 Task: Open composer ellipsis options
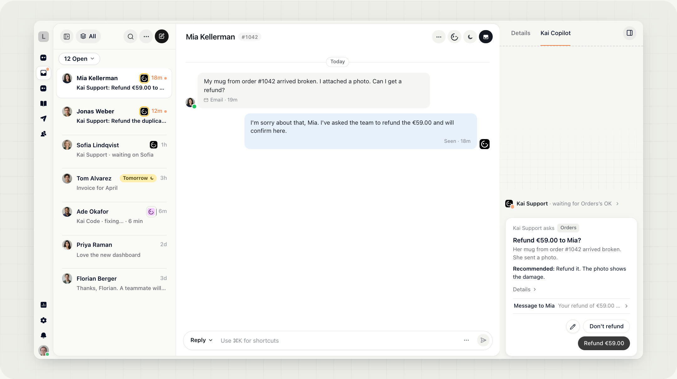coord(466,340)
